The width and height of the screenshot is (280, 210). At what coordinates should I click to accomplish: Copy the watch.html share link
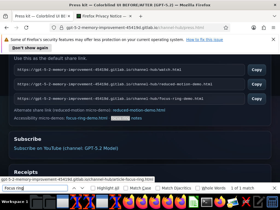256,70
